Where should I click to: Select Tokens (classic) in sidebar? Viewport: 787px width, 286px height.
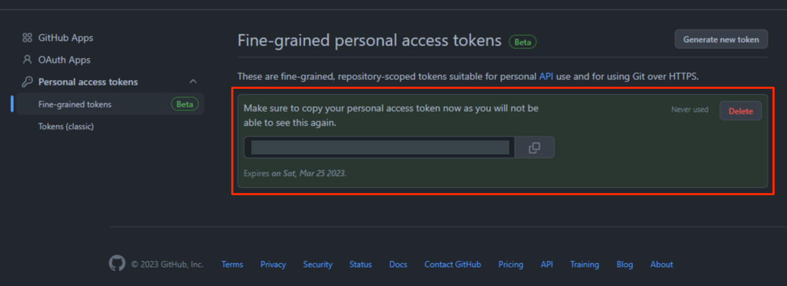pyautogui.click(x=66, y=126)
